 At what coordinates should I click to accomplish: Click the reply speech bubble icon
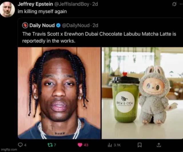pyautogui.click(x=20, y=145)
